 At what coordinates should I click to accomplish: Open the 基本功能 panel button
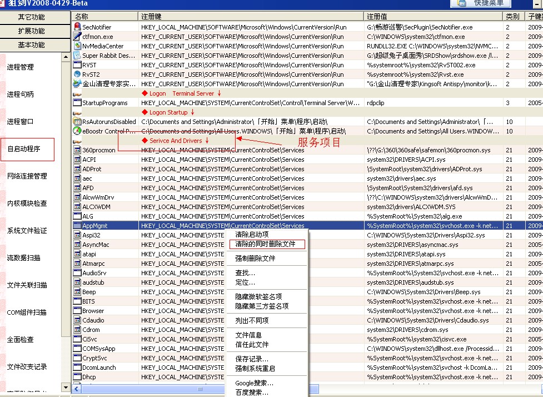tap(35, 44)
